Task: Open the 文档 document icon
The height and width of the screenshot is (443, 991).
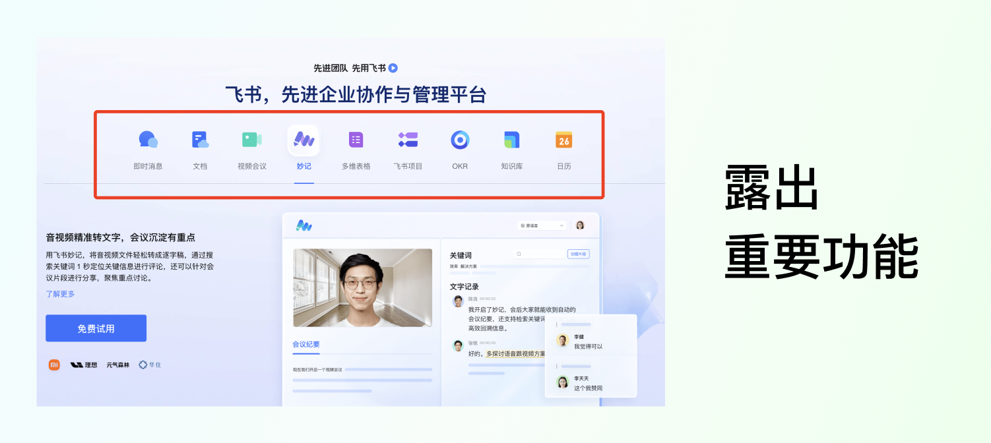Action: (x=200, y=139)
